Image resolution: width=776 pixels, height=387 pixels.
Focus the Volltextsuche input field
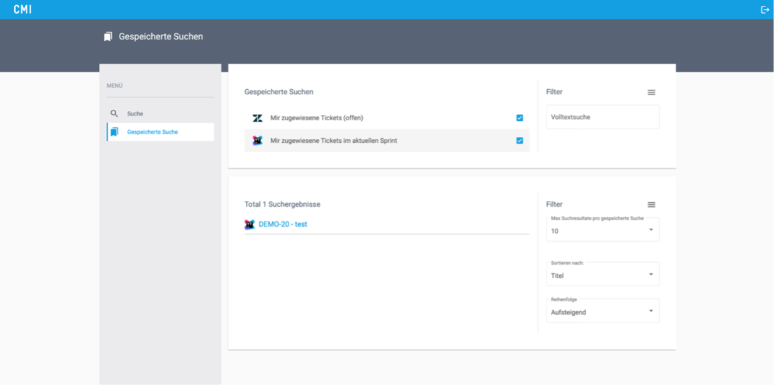pos(602,118)
